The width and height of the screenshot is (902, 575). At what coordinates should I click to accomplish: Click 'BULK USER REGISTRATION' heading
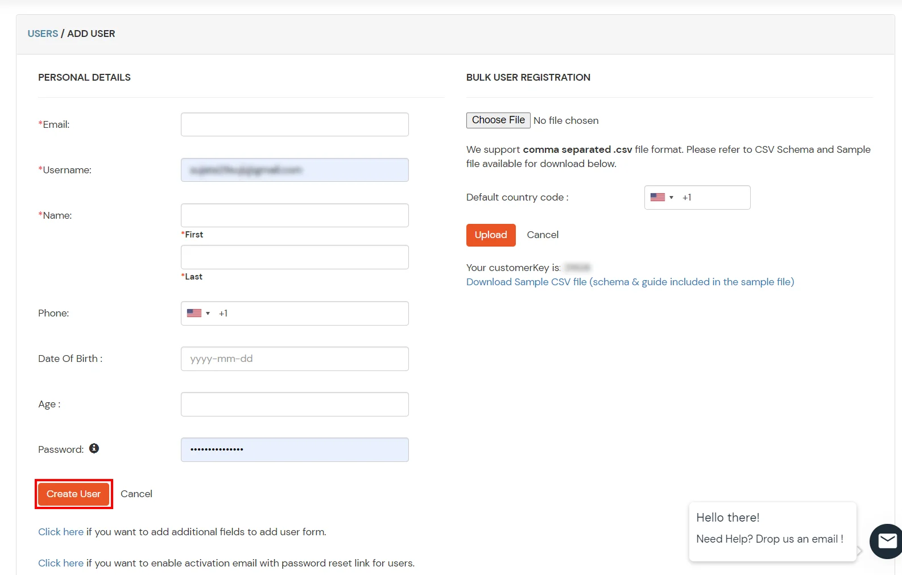(528, 77)
